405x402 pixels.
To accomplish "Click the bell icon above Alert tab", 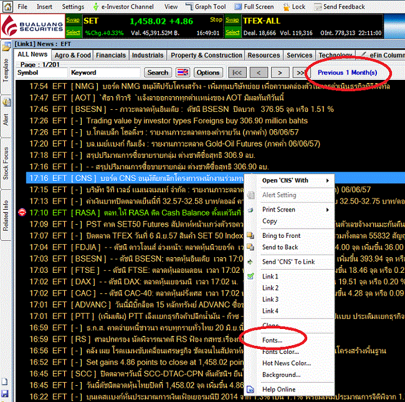I will 6,102.
